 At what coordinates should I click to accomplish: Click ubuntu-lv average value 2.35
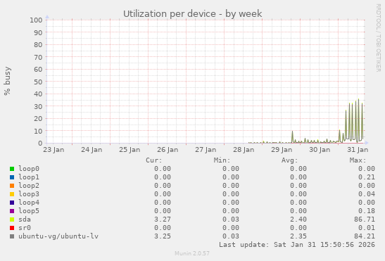(x=298, y=236)
